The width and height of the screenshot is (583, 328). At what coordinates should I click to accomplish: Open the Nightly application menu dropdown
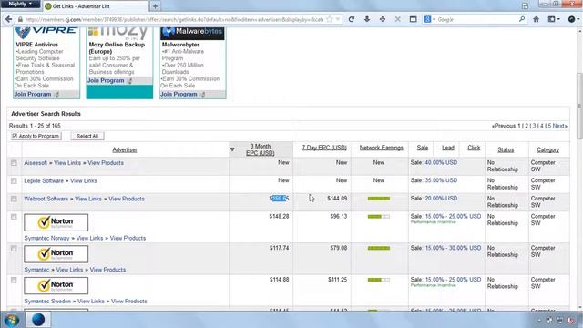[x=20, y=4]
